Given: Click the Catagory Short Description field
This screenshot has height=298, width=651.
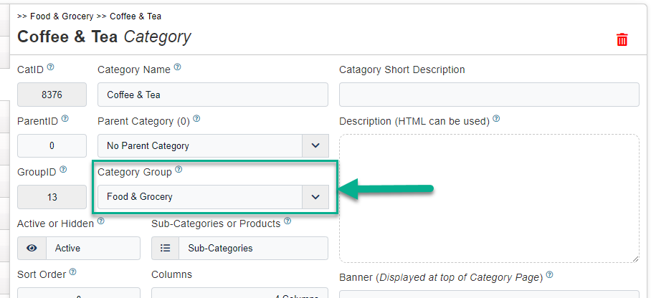Looking at the screenshot, I should coord(488,95).
